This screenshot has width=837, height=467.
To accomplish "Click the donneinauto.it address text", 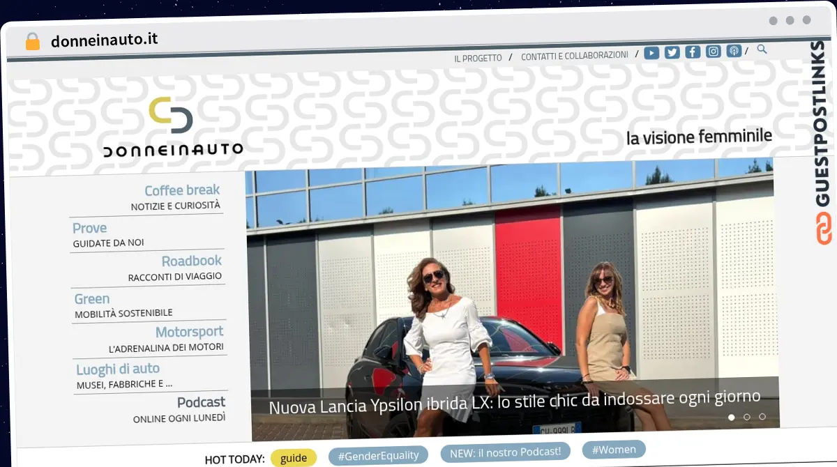I will tap(105, 40).
